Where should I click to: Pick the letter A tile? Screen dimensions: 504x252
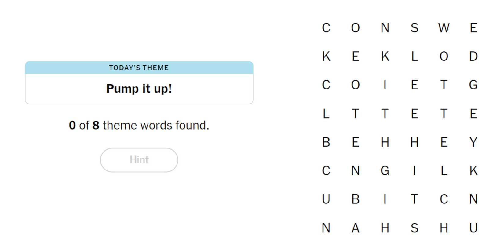coord(355,228)
